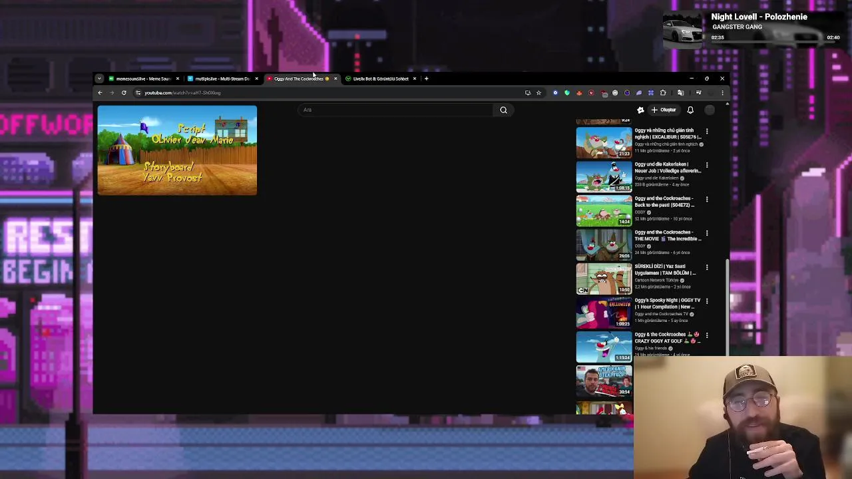Reload the YouTube page
Screen dimensions: 852x479
coord(124,92)
